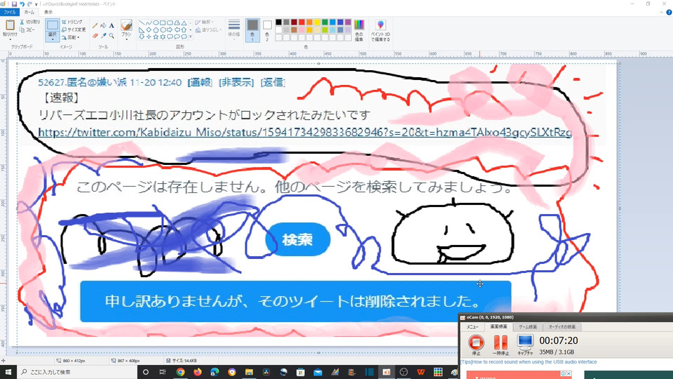Select the five-point star shape
The width and height of the screenshot is (673, 379).
tap(156, 37)
